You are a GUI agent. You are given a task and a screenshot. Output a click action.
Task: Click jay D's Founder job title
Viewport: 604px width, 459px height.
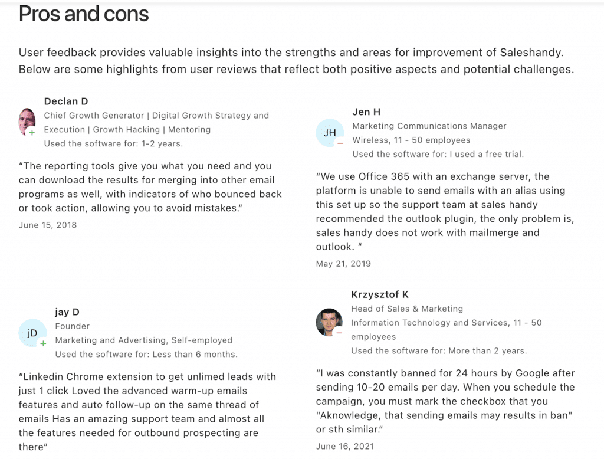tap(73, 326)
